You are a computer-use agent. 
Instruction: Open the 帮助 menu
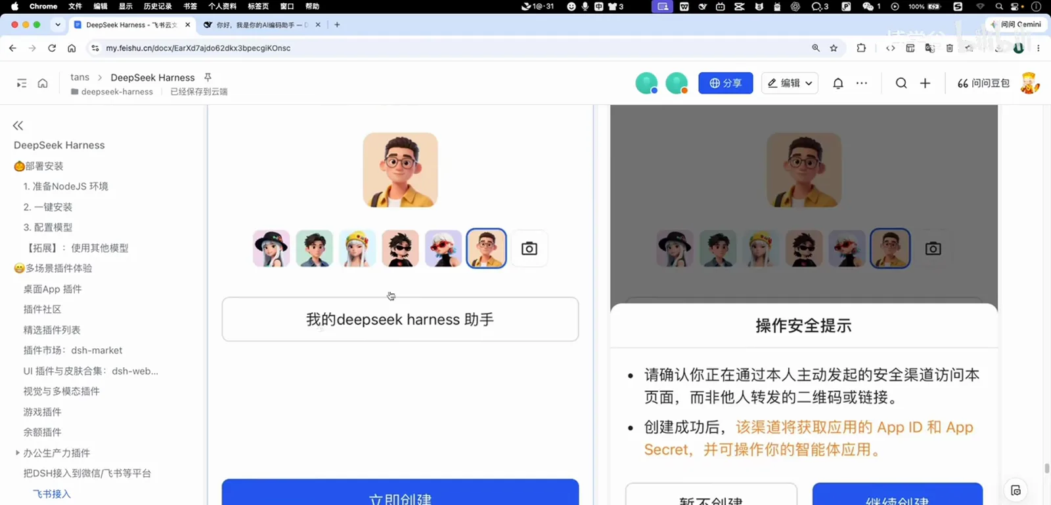313,7
